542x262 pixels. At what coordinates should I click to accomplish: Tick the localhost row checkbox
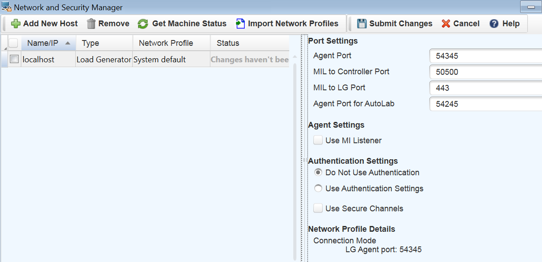click(x=14, y=59)
